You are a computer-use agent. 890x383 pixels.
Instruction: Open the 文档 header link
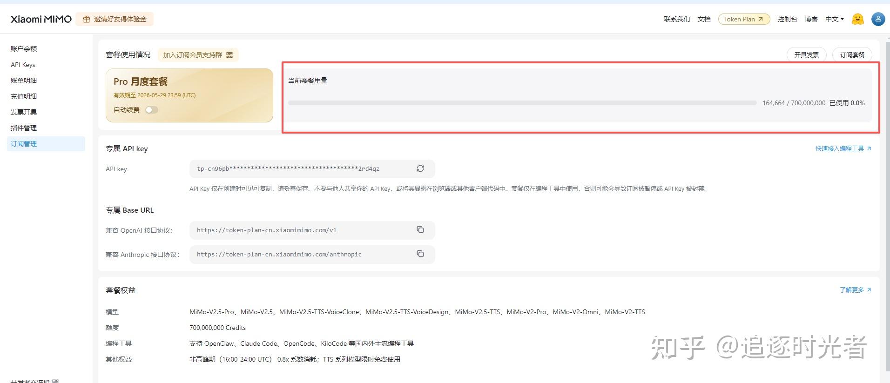704,19
